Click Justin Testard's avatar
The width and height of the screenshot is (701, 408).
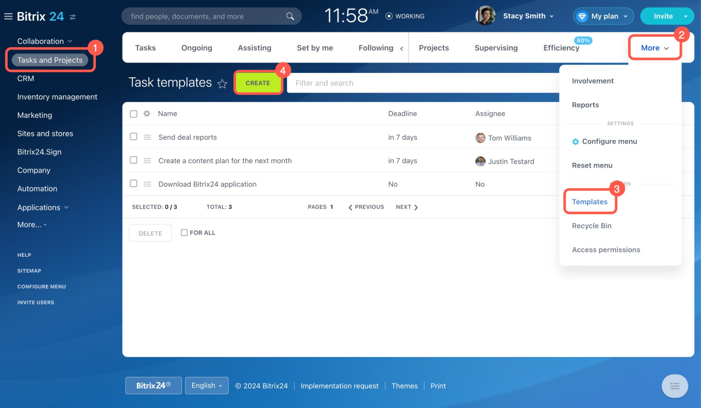[480, 162]
